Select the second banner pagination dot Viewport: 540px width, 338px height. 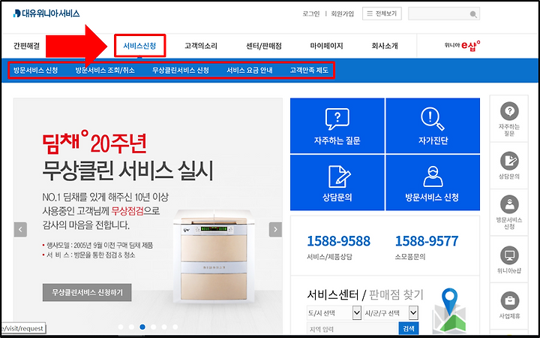[x=131, y=327]
